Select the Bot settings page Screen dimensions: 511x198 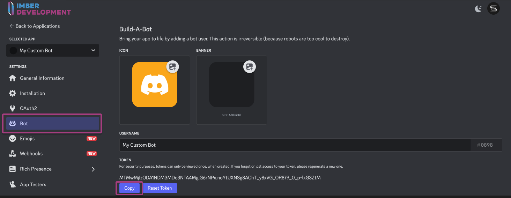pyautogui.click(x=53, y=124)
